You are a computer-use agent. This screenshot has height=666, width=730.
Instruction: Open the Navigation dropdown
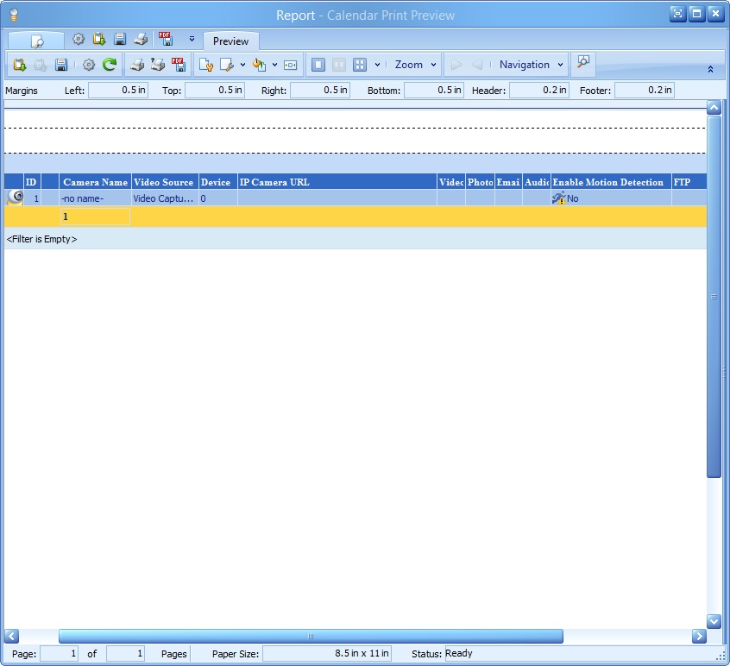tap(530, 64)
